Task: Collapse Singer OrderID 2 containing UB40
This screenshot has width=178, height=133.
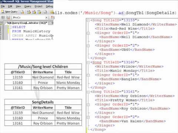Action: point(88,46)
